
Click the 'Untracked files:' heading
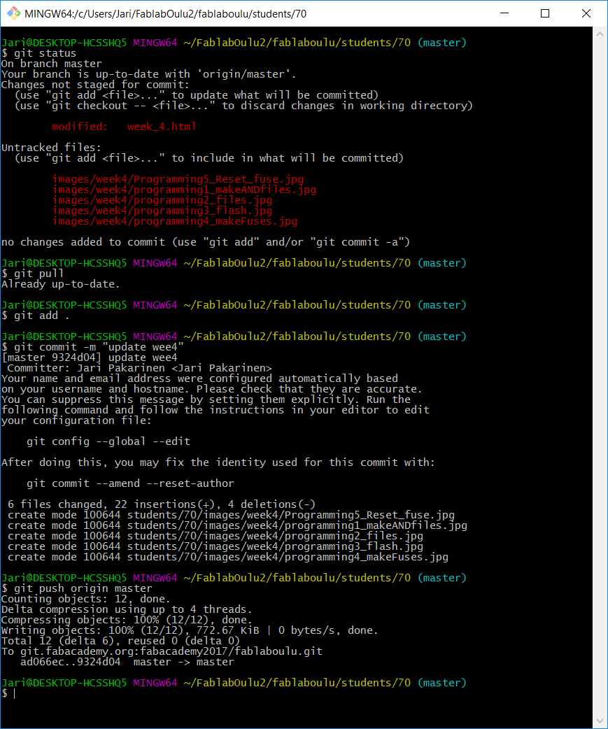51,148
